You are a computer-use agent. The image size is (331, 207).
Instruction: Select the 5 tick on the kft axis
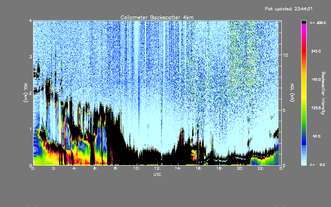284,111
